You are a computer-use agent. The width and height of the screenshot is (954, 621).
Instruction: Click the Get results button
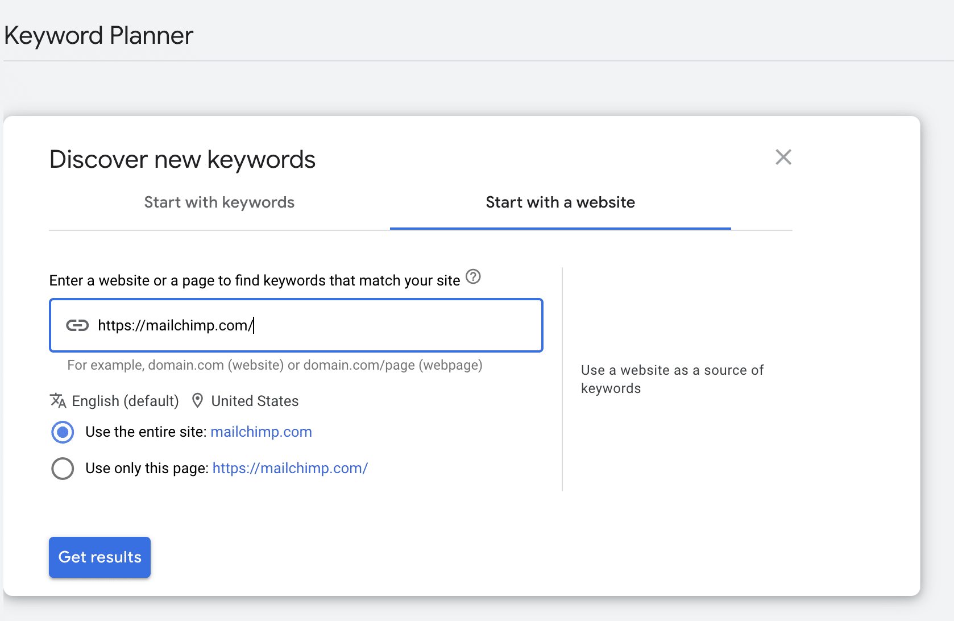click(x=99, y=557)
